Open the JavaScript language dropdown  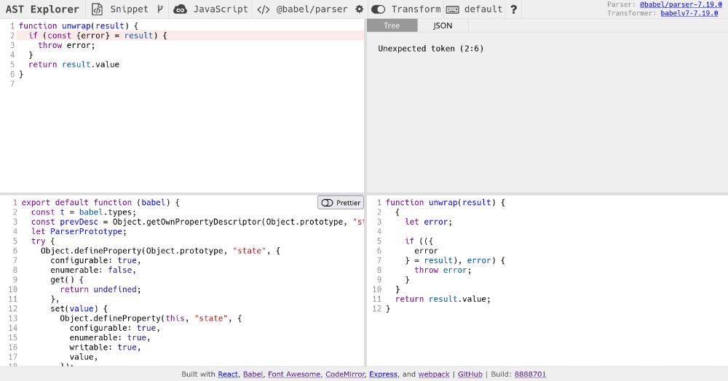[221, 9]
